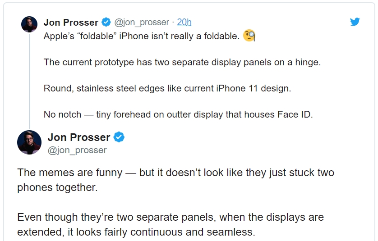Click the larger Jon Prosser display name
The width and height of the screenshot is (378, 241).
(x=79, y=137)
